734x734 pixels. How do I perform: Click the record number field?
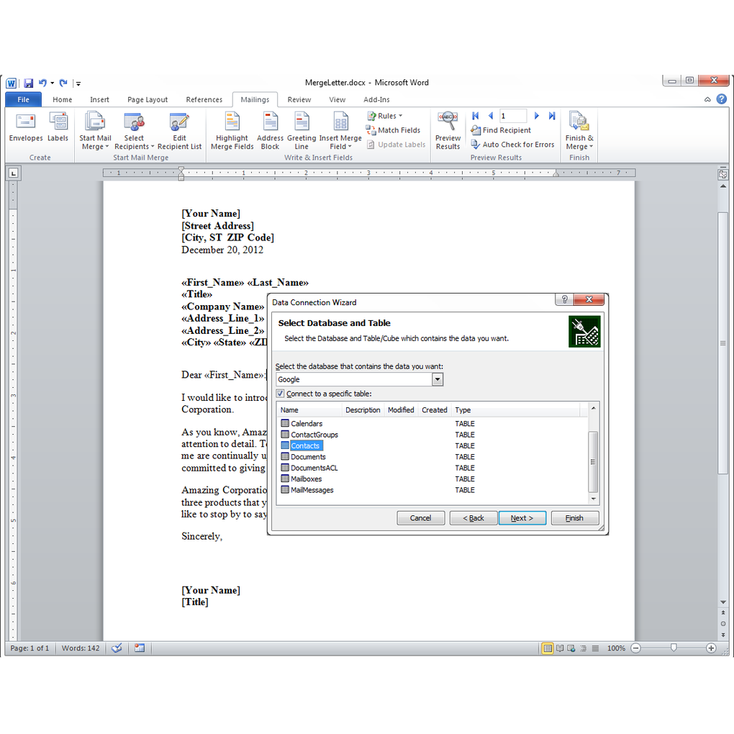tap(513, 116)
